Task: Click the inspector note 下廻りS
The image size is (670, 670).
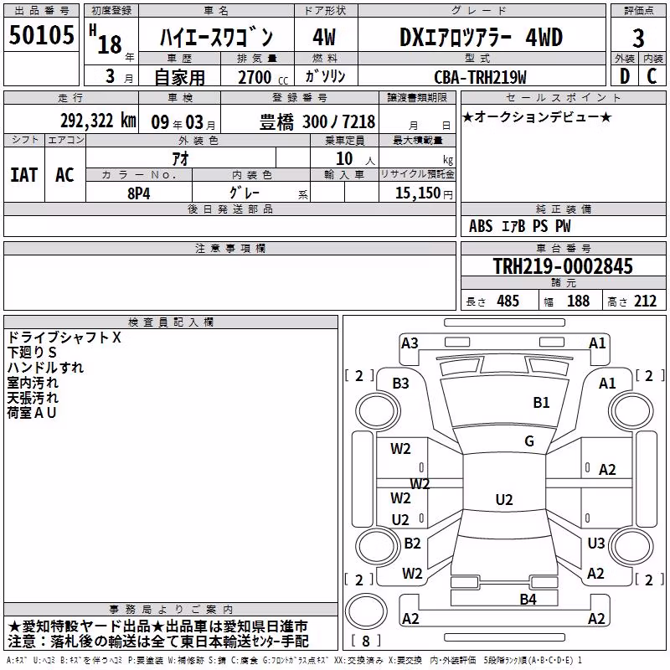Action: click(32, 353)
